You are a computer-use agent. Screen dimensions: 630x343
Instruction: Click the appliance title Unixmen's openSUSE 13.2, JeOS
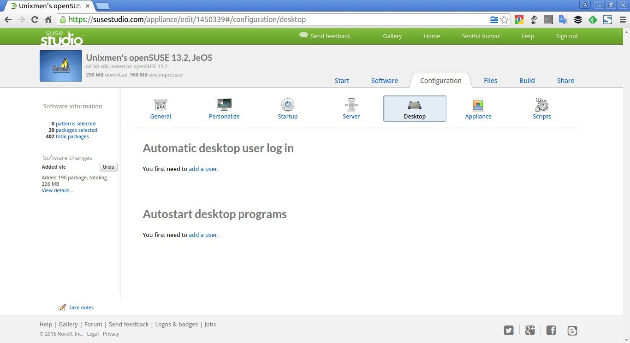click(x=149, y=58)
